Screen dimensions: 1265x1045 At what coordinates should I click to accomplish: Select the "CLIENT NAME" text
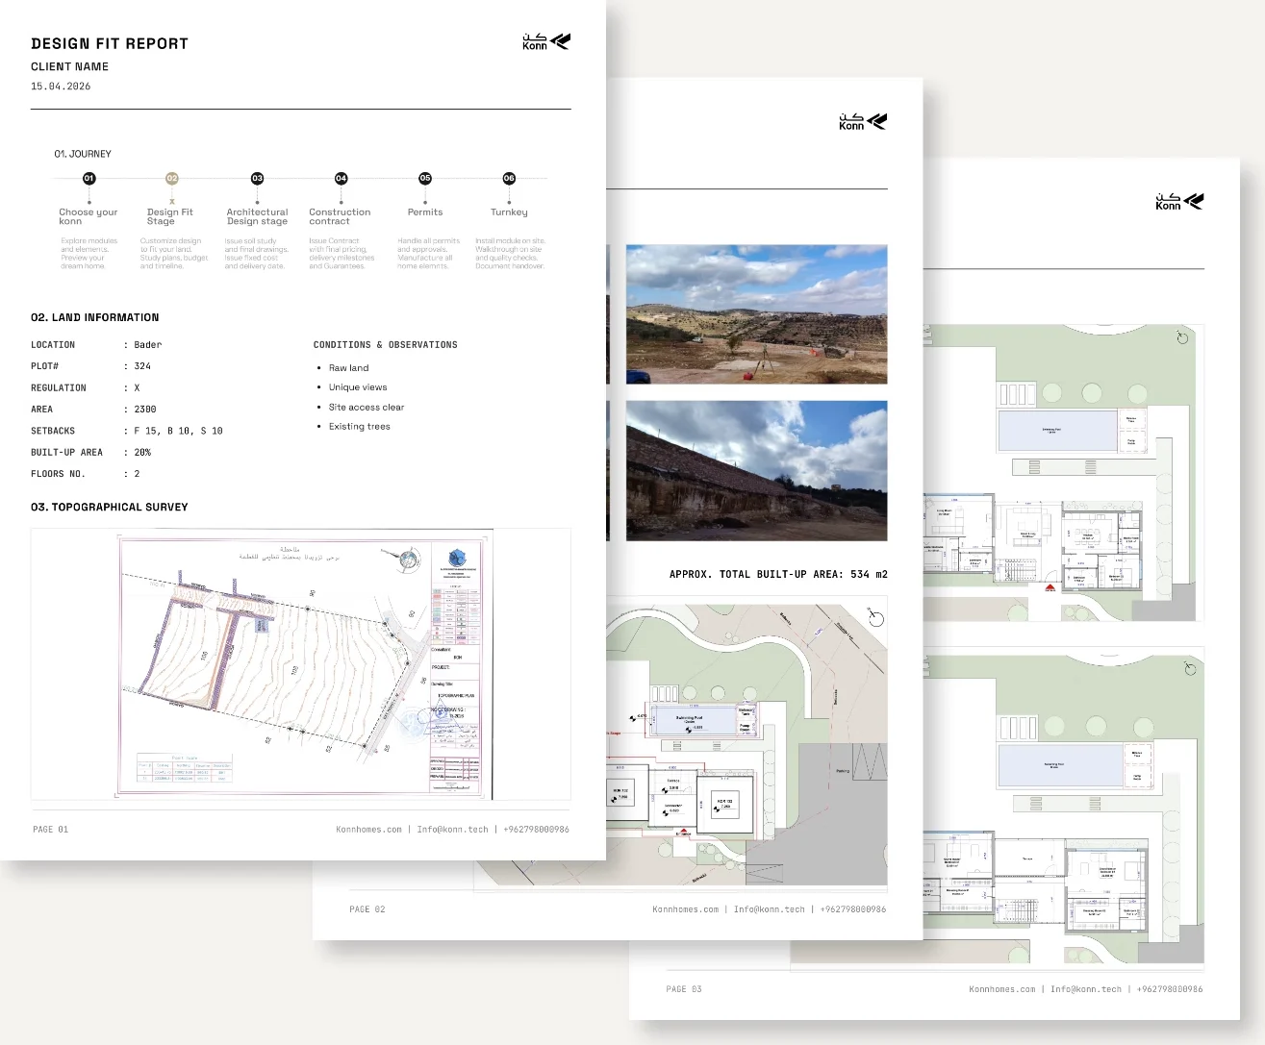tap(70, 67)
